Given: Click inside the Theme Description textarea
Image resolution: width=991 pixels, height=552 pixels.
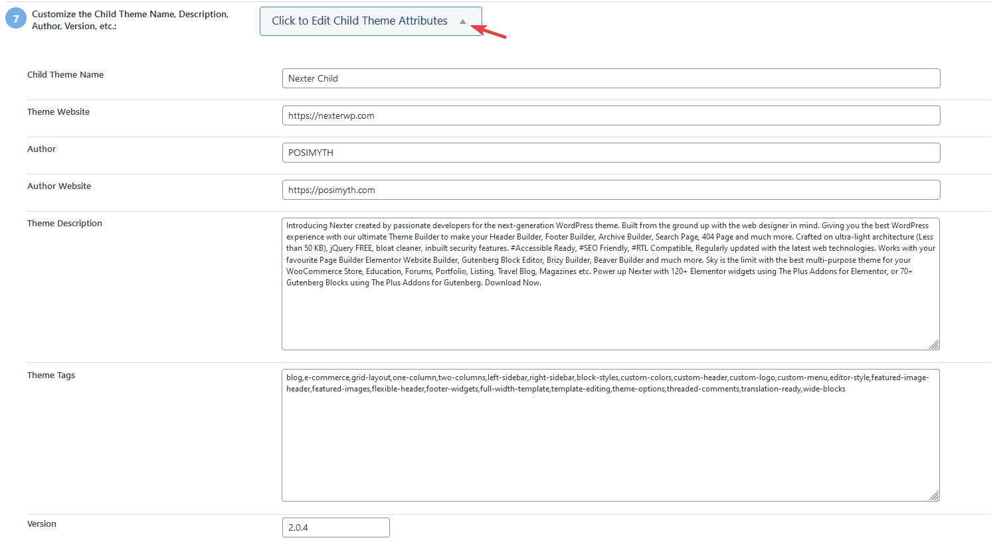Looking at the screenshot, I should tap(610, 284).
